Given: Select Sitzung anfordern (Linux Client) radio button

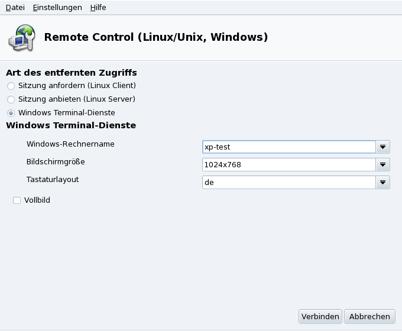Looking at the screenshot, I should 11,86.
